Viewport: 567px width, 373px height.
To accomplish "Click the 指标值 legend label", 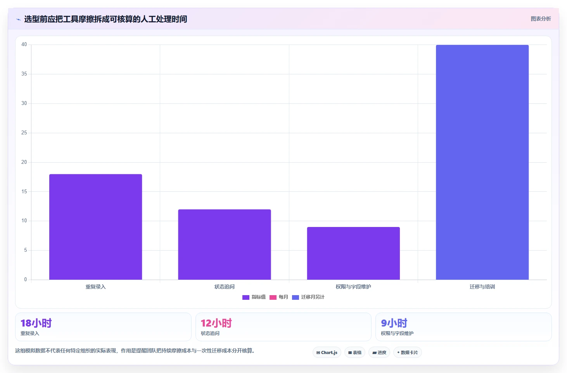I will click(259, 297).
